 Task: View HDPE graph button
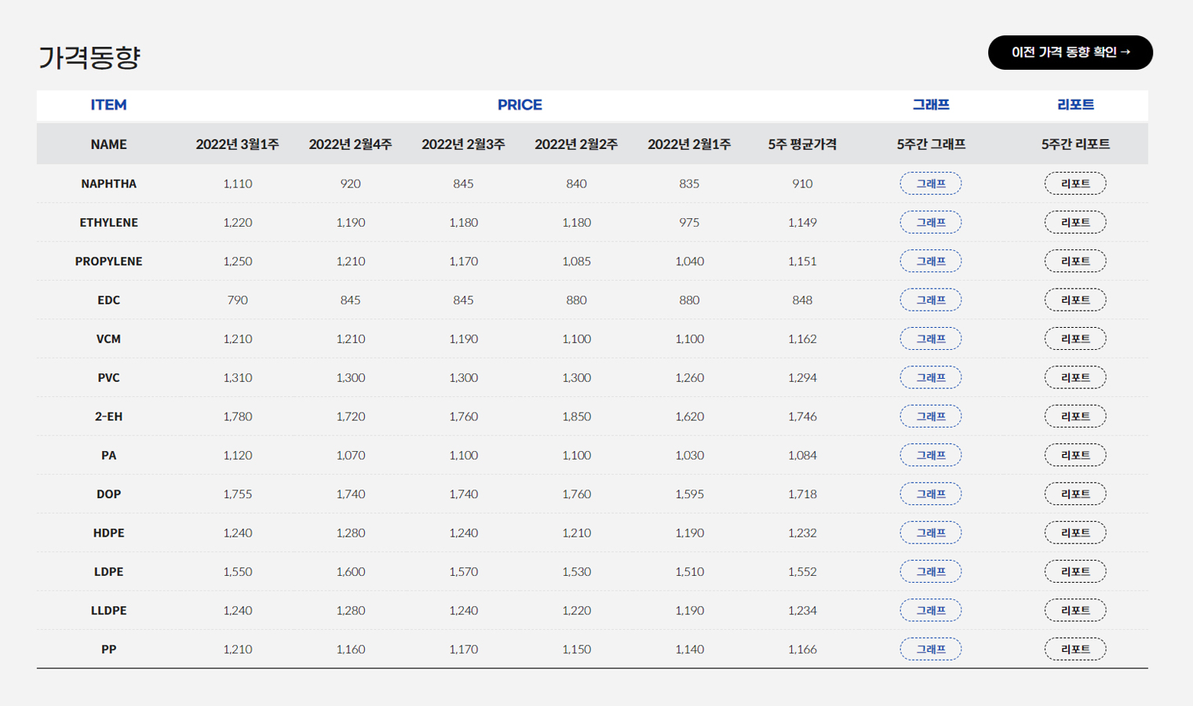(x=931, y=533)
